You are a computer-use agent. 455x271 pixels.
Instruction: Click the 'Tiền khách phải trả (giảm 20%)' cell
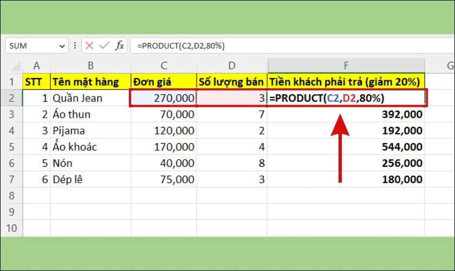pyautogui.click(x=346, y=82)
